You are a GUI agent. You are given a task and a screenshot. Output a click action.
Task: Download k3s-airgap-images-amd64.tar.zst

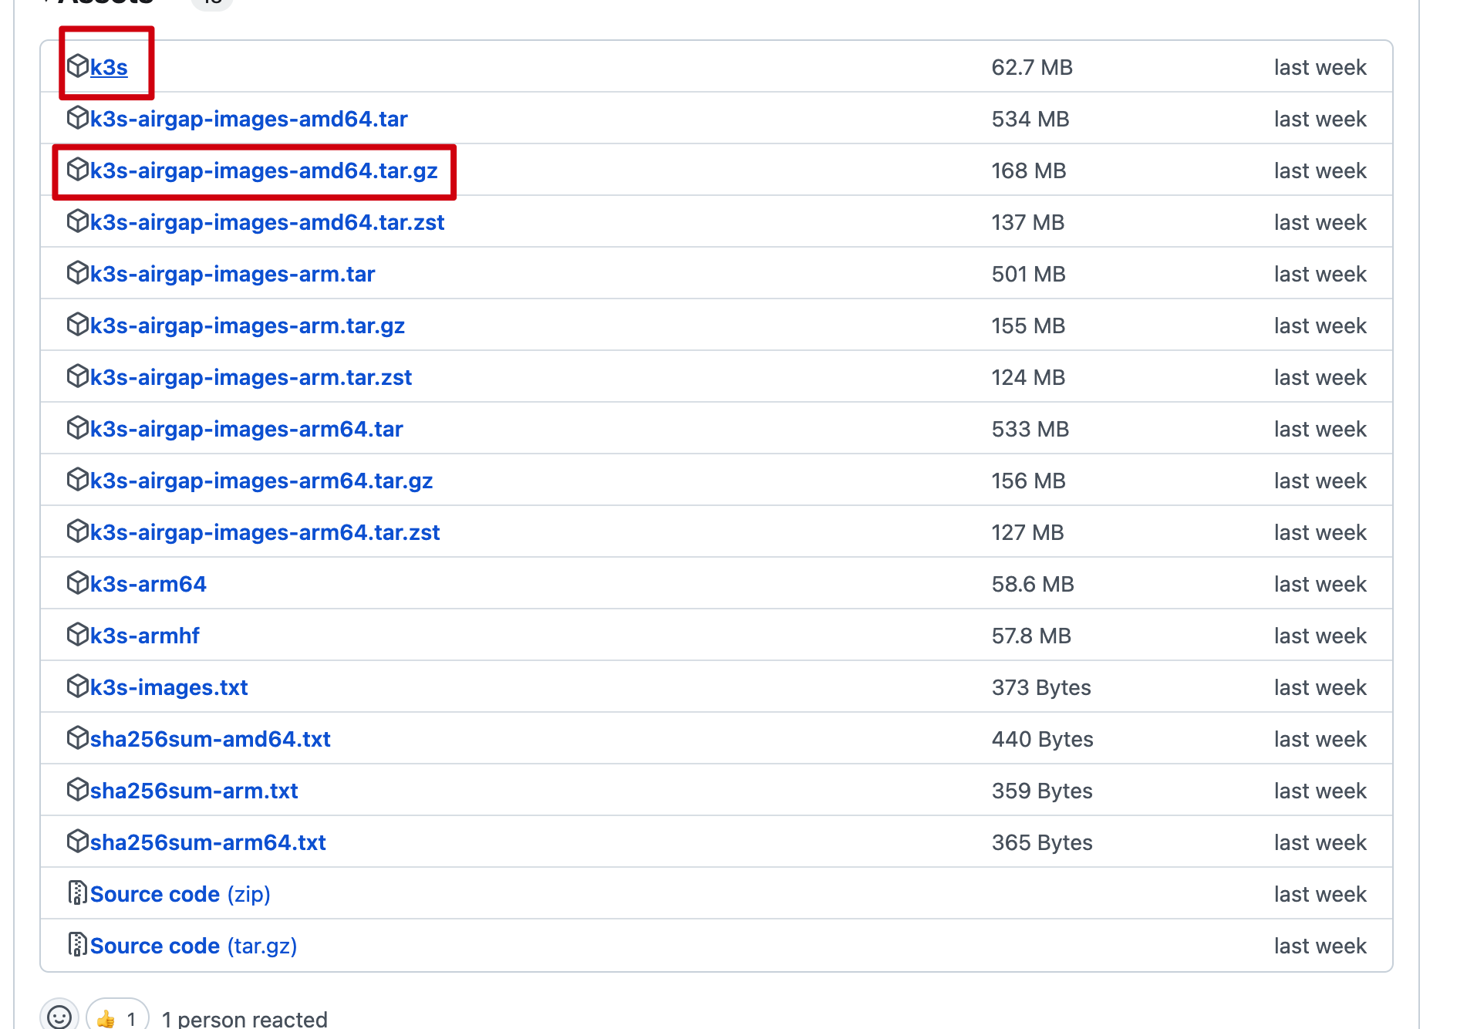pos(267,222)
